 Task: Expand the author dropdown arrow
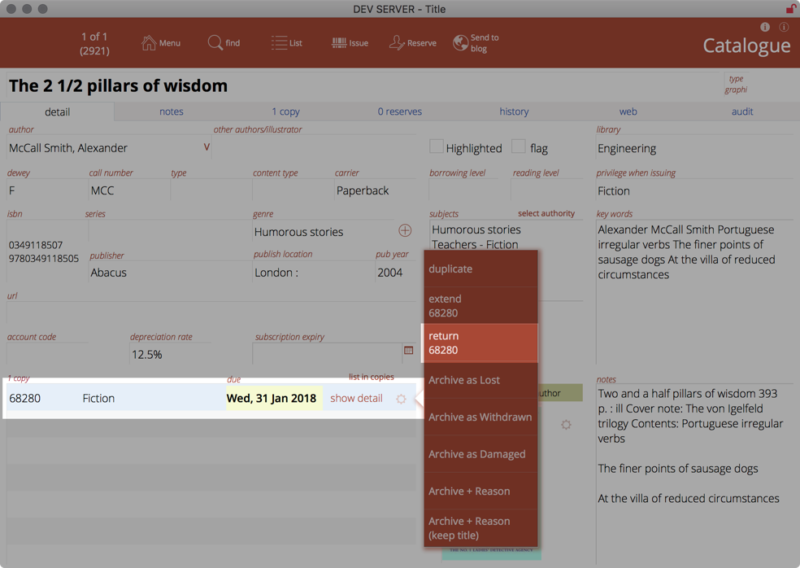tap(207, 147)
